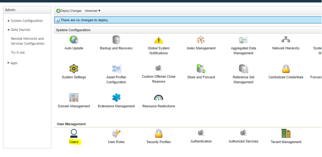Click the Tenant Management label
This screenshot has height=157, width=322.
286,142
